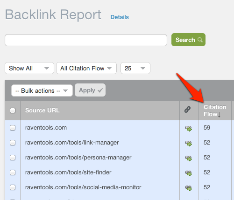Toggle the select-all checkbox in table header
234x200 pixels.
pos(13,110)
